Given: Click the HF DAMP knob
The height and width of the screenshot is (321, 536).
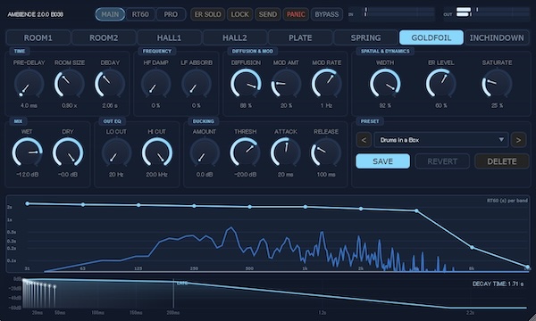Looking at the screenshot, I should pos(155,84).
